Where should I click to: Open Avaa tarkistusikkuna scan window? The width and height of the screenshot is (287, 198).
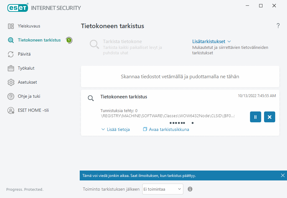point(166,129)
